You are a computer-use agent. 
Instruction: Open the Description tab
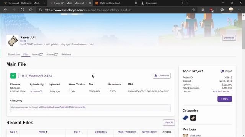14,54
